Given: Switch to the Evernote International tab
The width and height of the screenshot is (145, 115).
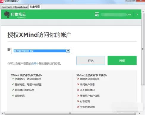Looking at the screenshot, I should point(15,7).
